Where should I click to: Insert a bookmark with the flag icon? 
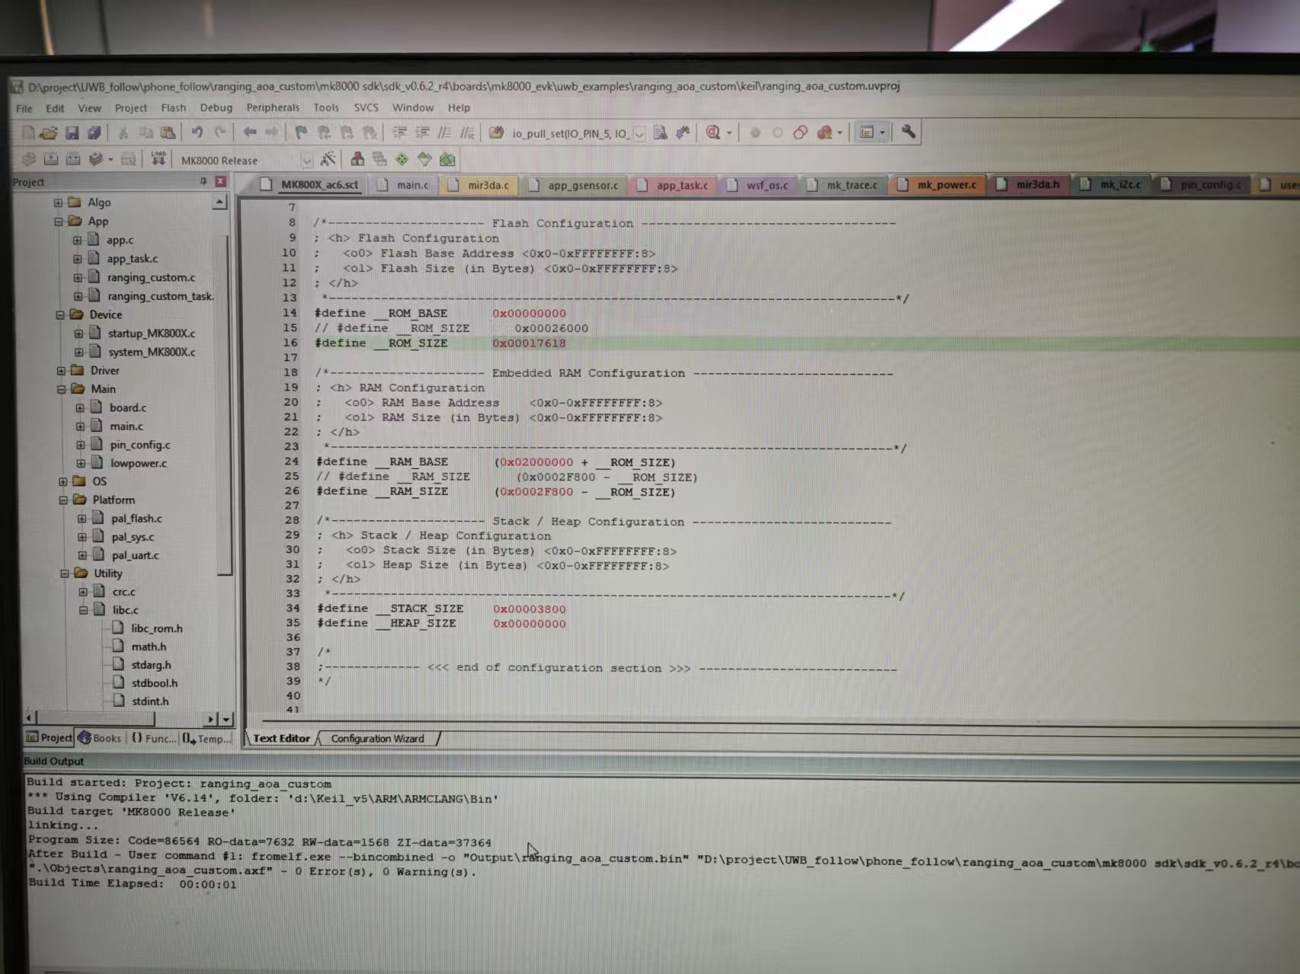pos(301,133)
